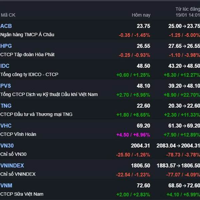Click VN30 range '2083.04 → 2004.31'
The image size is (200, 200).
[x=178, y=146]
